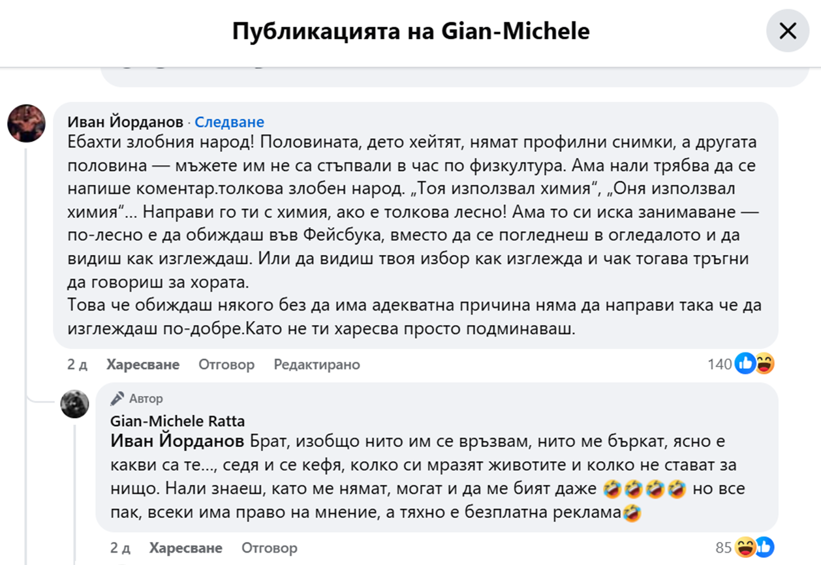
Task: Click the laughing emoji icon beside 140
Action: coord(764,363)
